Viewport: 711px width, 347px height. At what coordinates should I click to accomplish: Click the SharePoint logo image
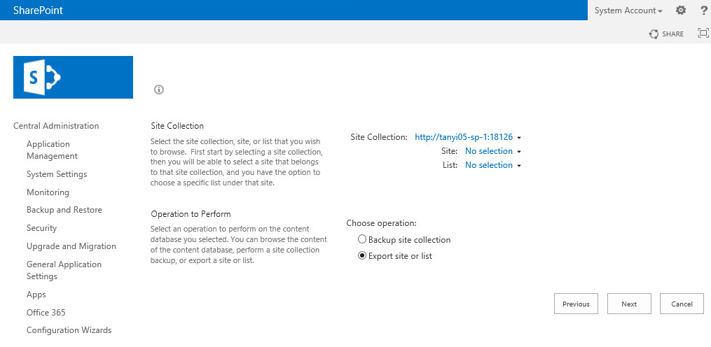(x=73, y=77)
